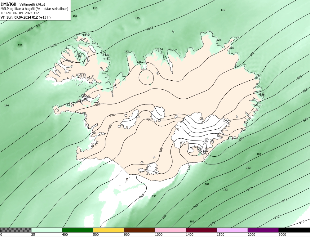Click the legend tick label '2000'
This screenshot has height=237, width=310.
pyautogui.click(x=251, y=235)
